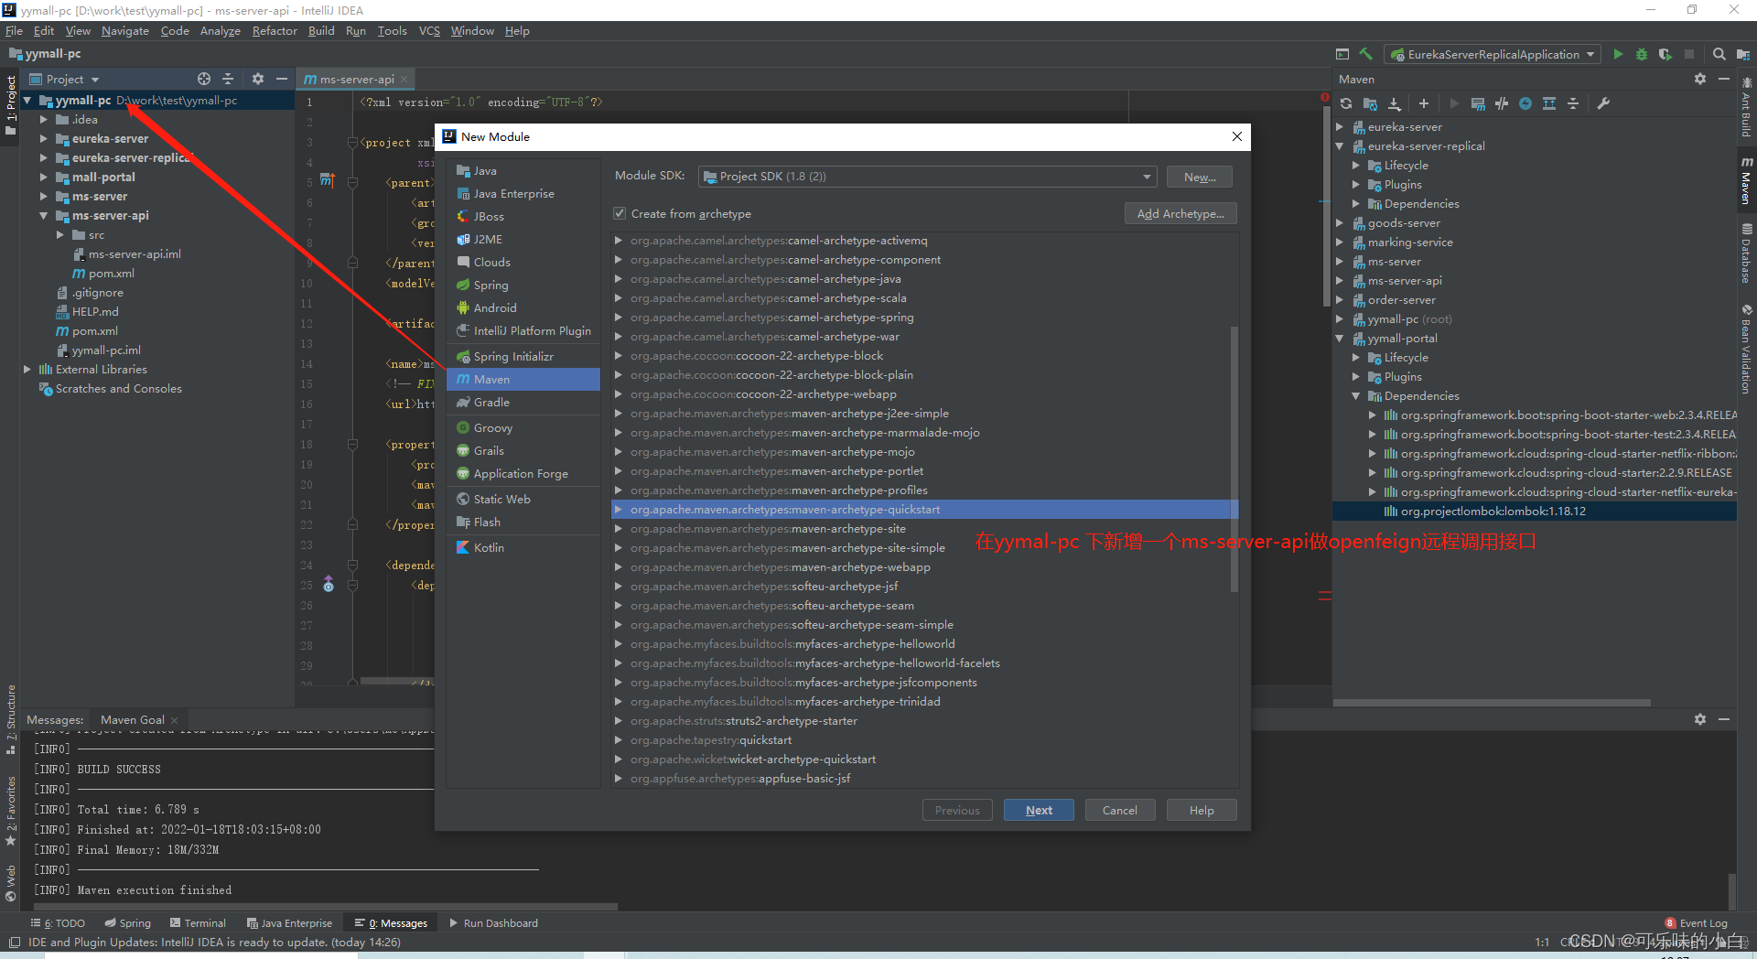Viewport: 1757px width, 959px height.
Task: Select Android module type
Action: tap(523, 307)
